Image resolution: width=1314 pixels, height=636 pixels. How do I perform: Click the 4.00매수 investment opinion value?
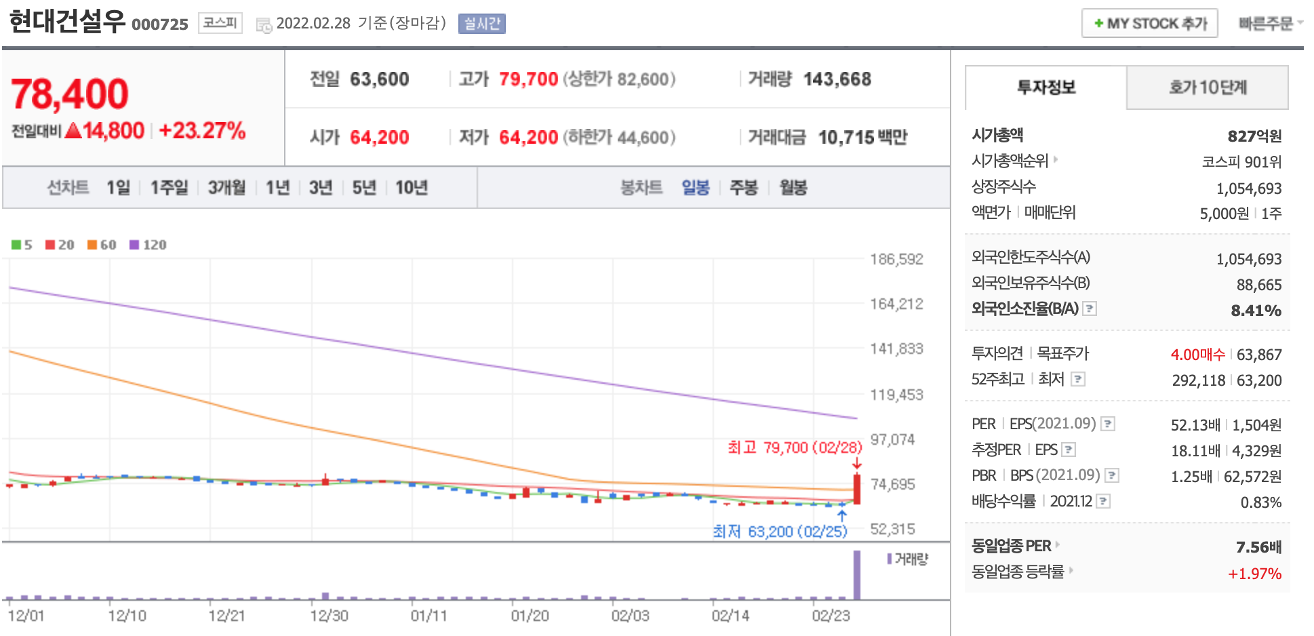[x=1198, y=355]
